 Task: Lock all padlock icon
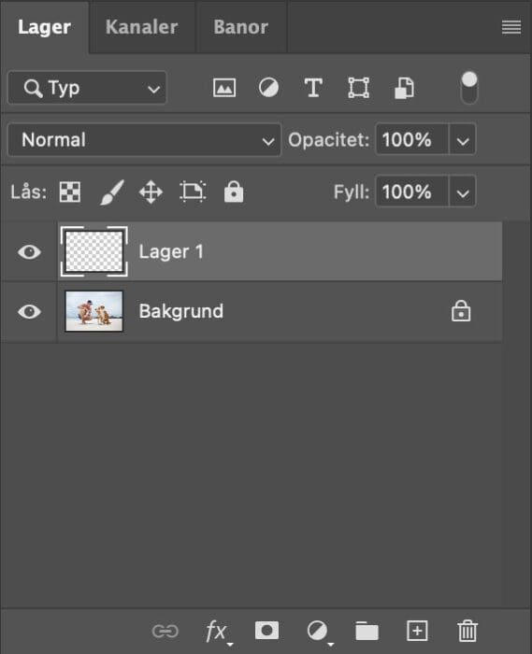click(234, 192)
